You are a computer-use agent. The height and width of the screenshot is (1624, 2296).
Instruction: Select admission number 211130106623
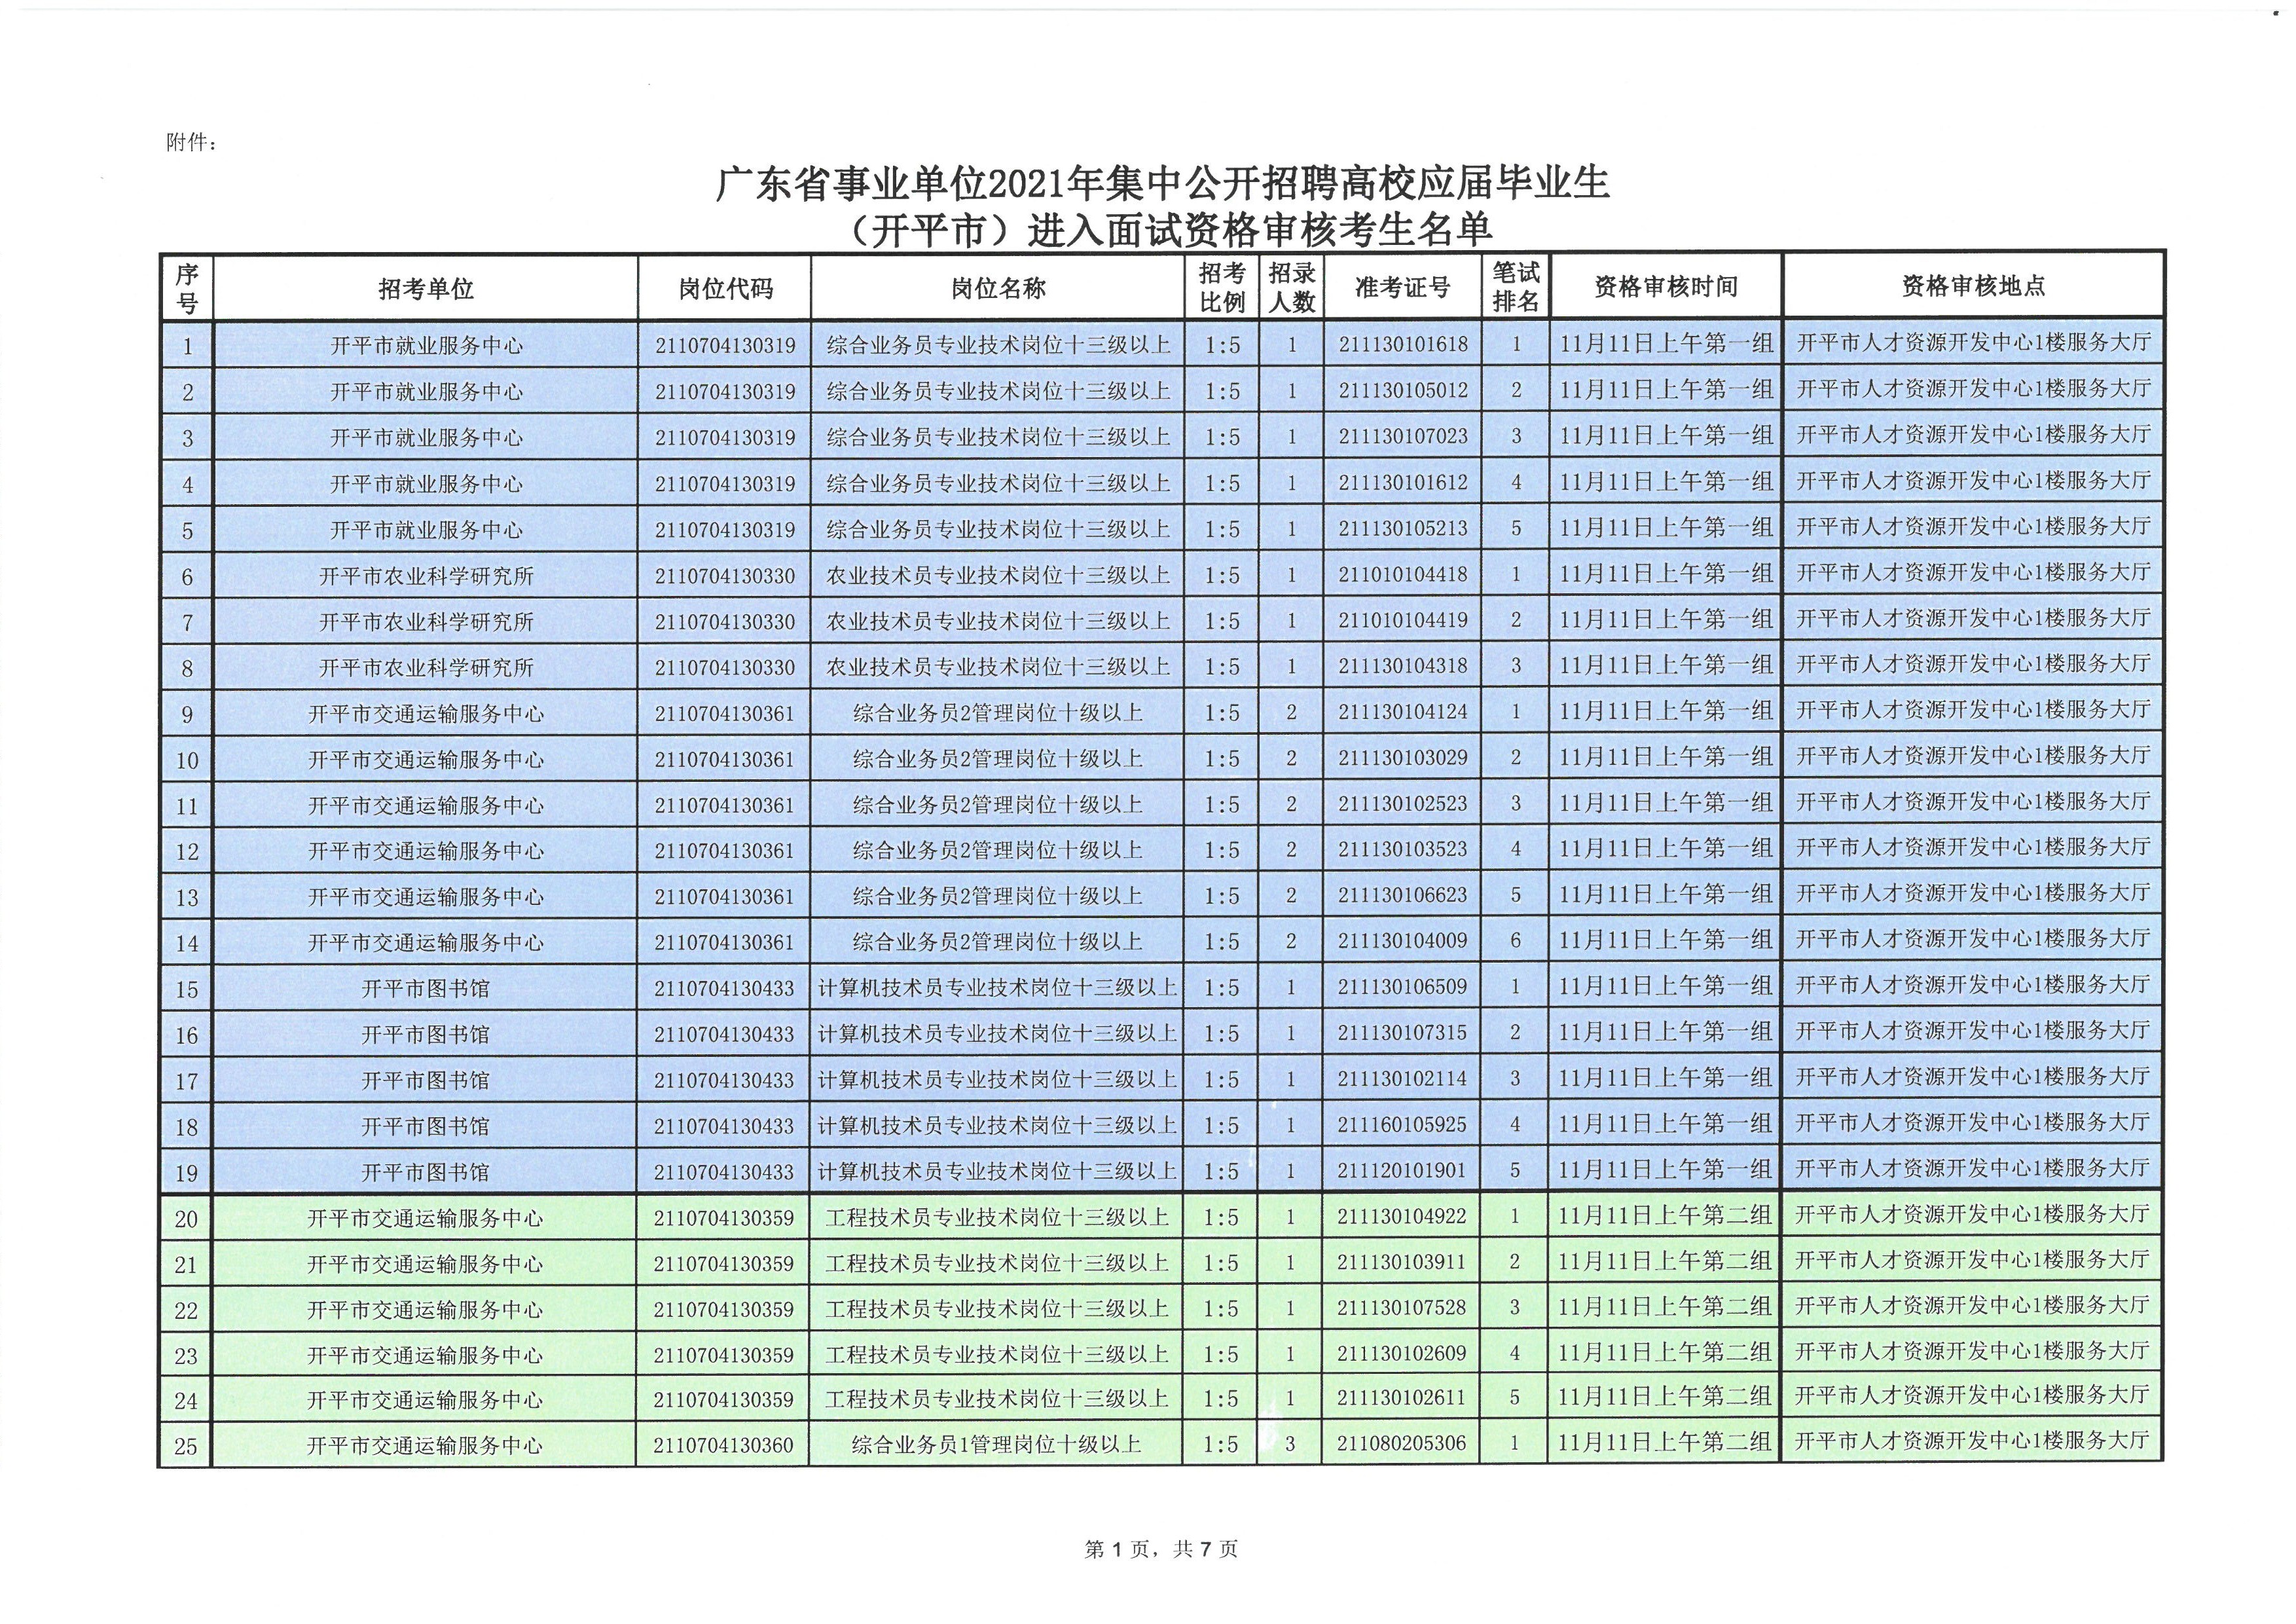(x=1403, y=895)
